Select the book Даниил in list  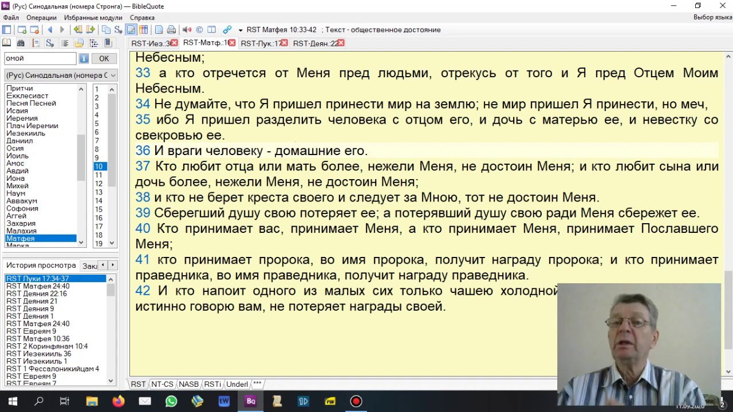click(19, 141)
